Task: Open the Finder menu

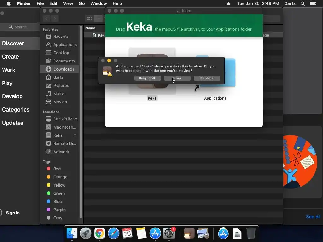Action: pos(24,3)
